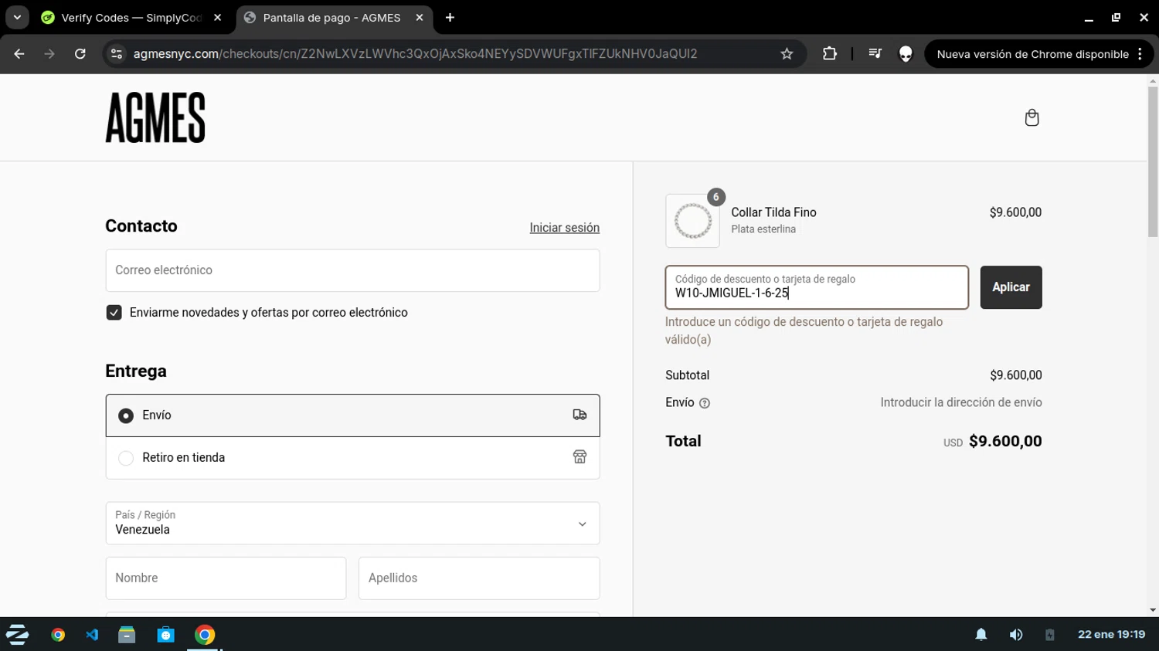The height and width of the screenshot is (651, 1159).
Task: Focus the Nombre input field
Action: click(226, 578)
